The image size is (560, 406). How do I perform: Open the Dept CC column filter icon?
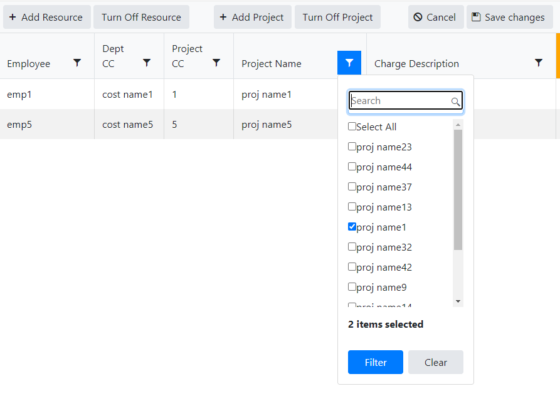[147, 63]
